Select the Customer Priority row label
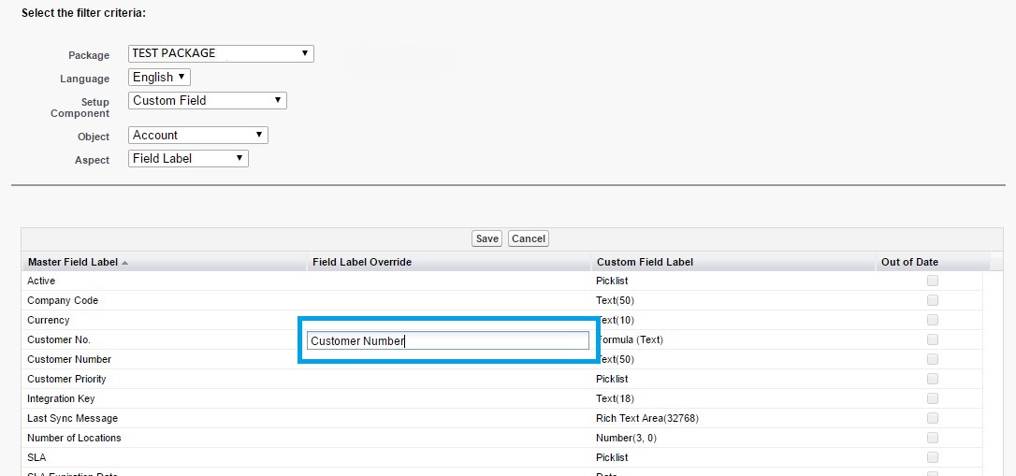The width and height of the screenshot is (1016, 476). (66, 379)
